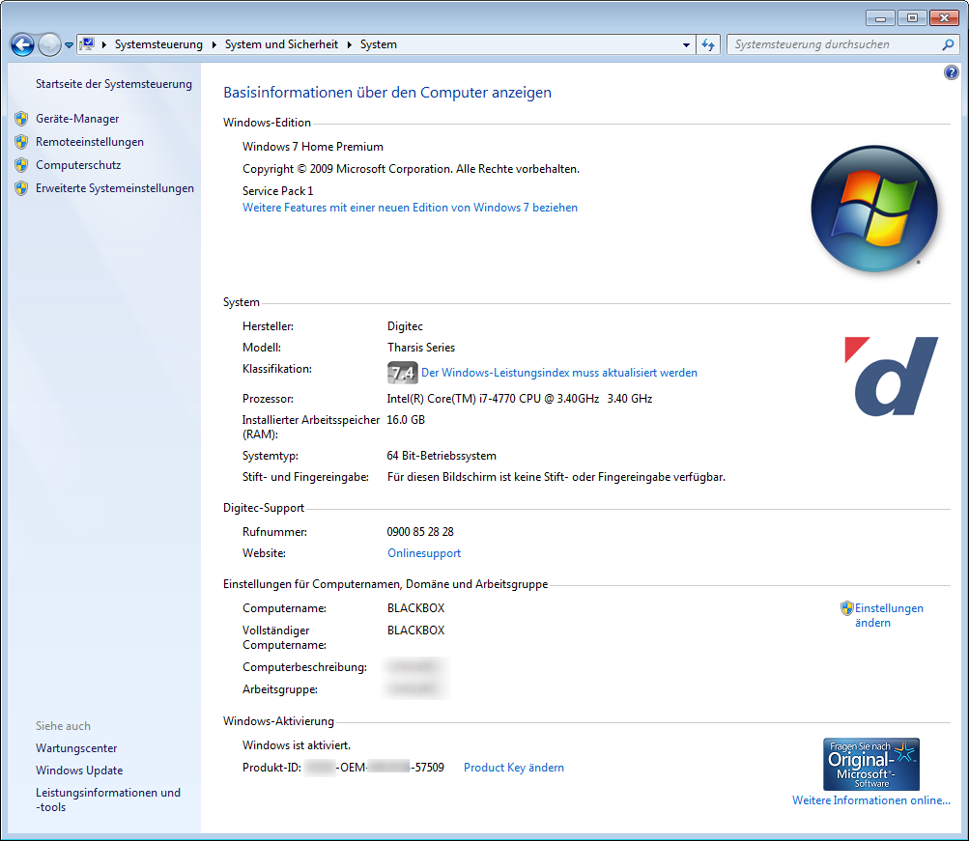Click the Tharsis Series model value

(421, 348)
